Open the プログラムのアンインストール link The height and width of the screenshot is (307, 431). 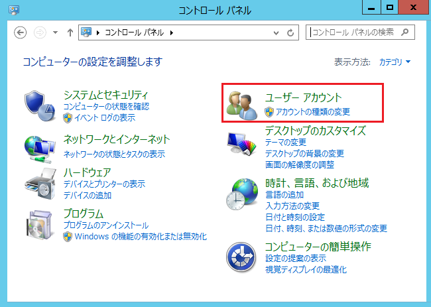pyautogui.click(x=105, y=225)
